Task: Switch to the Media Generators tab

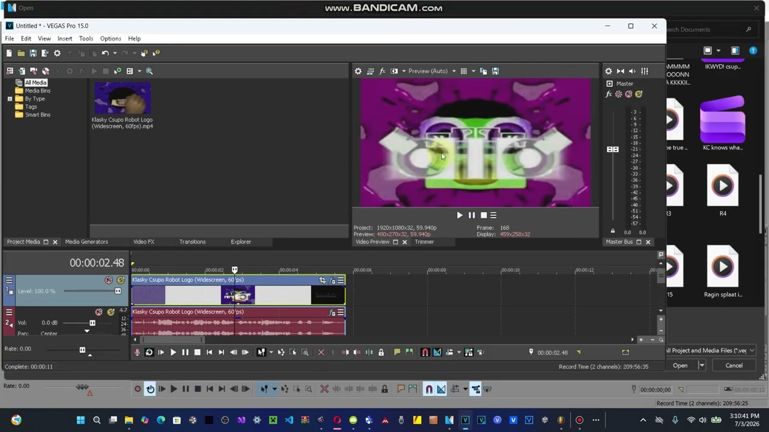Action: click(x=87, y=242)
